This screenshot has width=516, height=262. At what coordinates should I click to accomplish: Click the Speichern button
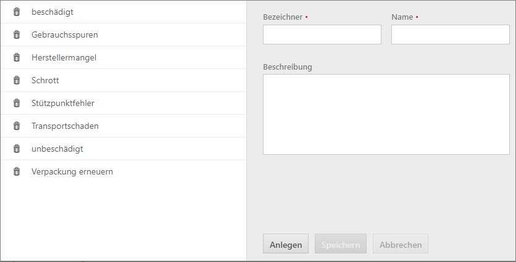[341, 244]
